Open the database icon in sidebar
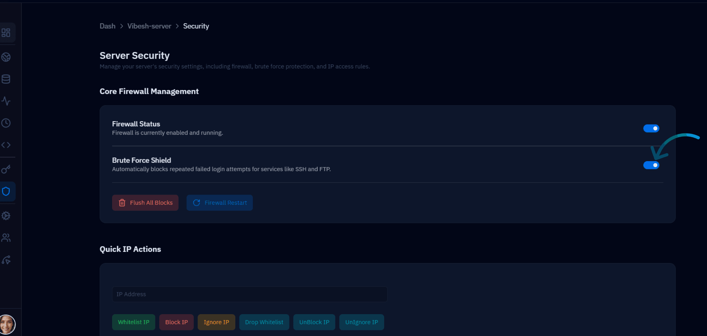 coord(6,79)
